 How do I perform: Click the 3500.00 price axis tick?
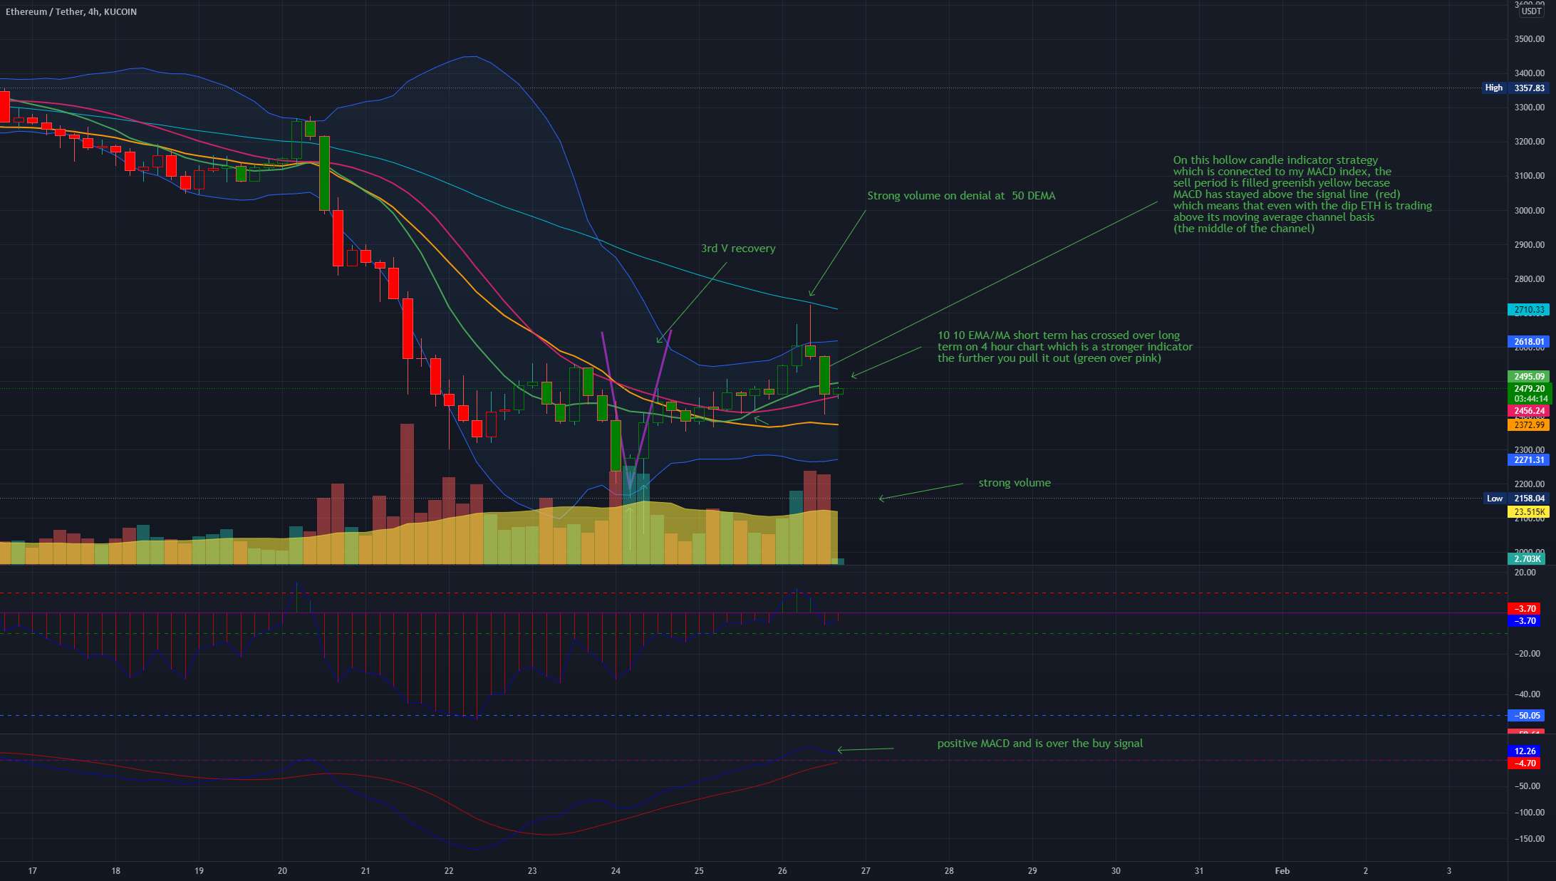1529,39
